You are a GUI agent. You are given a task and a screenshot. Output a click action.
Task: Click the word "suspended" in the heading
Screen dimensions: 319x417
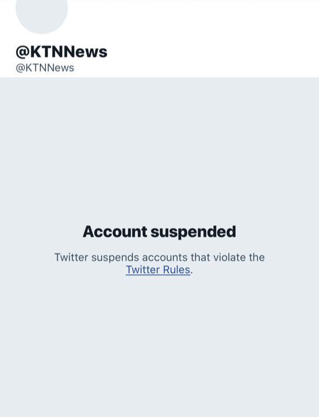click(x=193, y=232)
